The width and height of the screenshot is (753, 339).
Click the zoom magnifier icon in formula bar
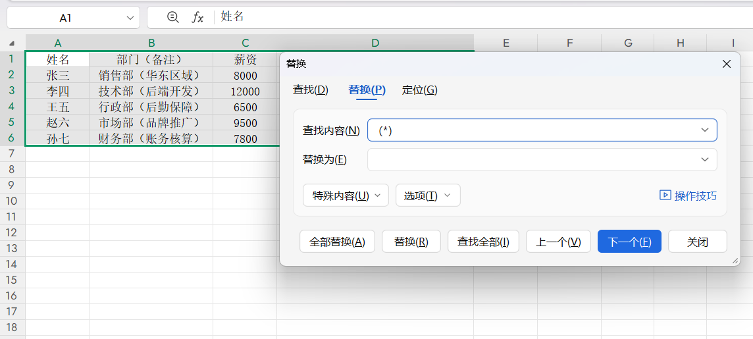tap(173, 17)
